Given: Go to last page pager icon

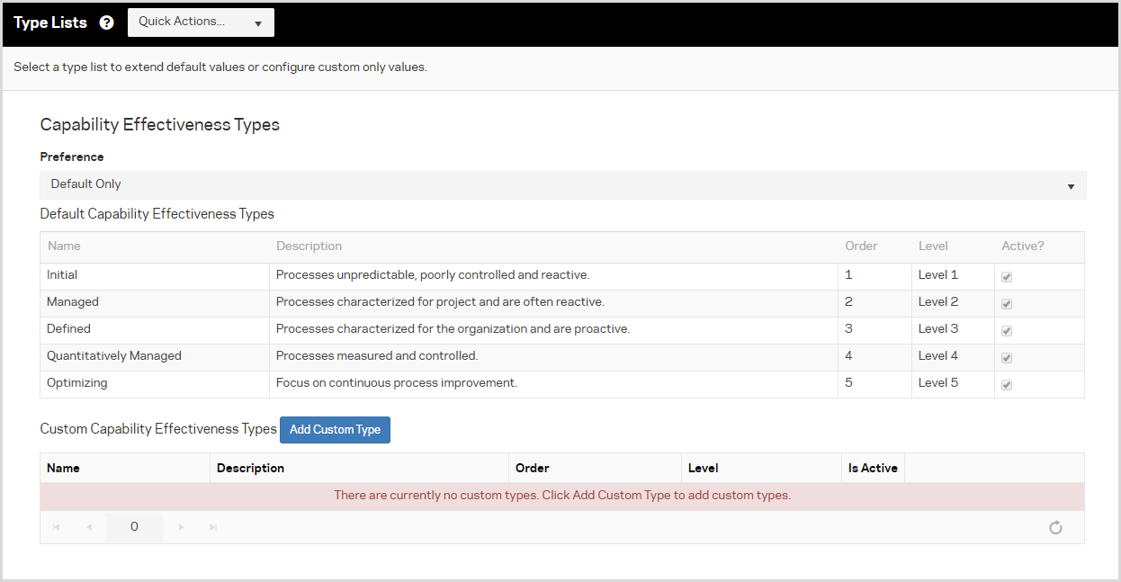Looking at the screenshot, I should (213, 527).
